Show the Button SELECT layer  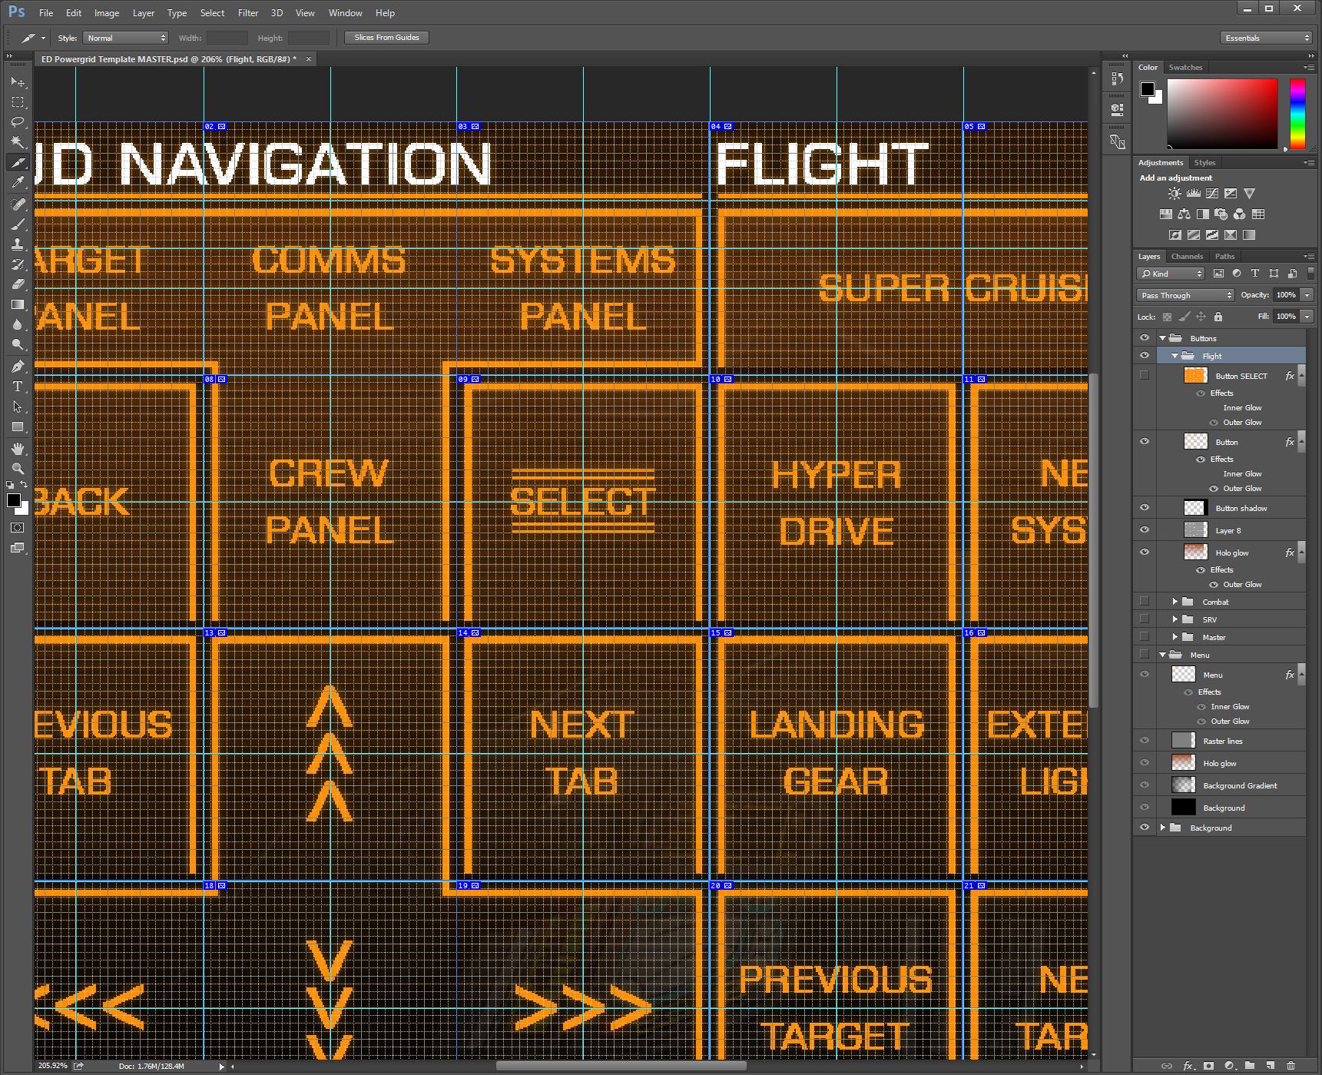1145,376
